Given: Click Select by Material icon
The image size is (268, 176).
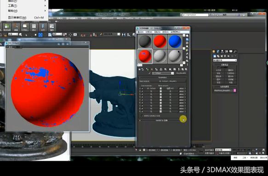Looking at the screenshot, I should [x=187, y=61].
